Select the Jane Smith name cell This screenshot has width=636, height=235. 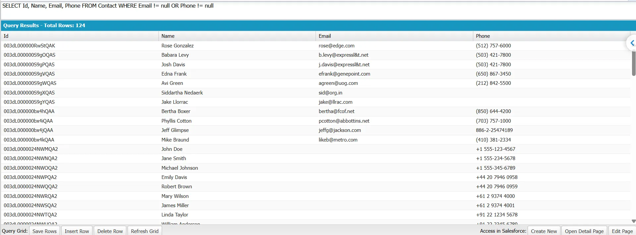tap(237, 158)
